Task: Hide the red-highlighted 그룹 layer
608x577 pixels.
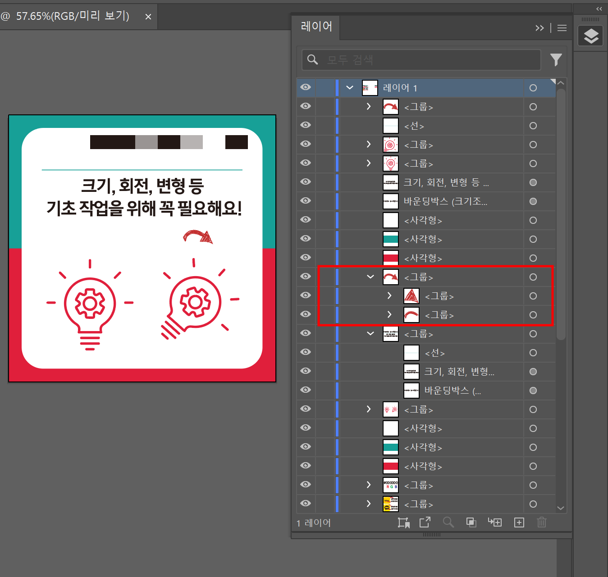Action: 306,277
